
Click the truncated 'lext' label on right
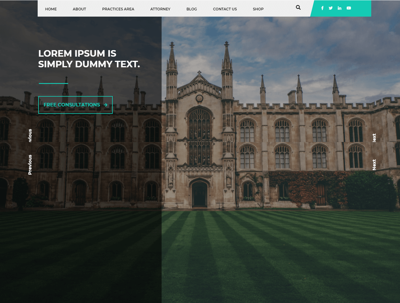(x=374, y=138)
